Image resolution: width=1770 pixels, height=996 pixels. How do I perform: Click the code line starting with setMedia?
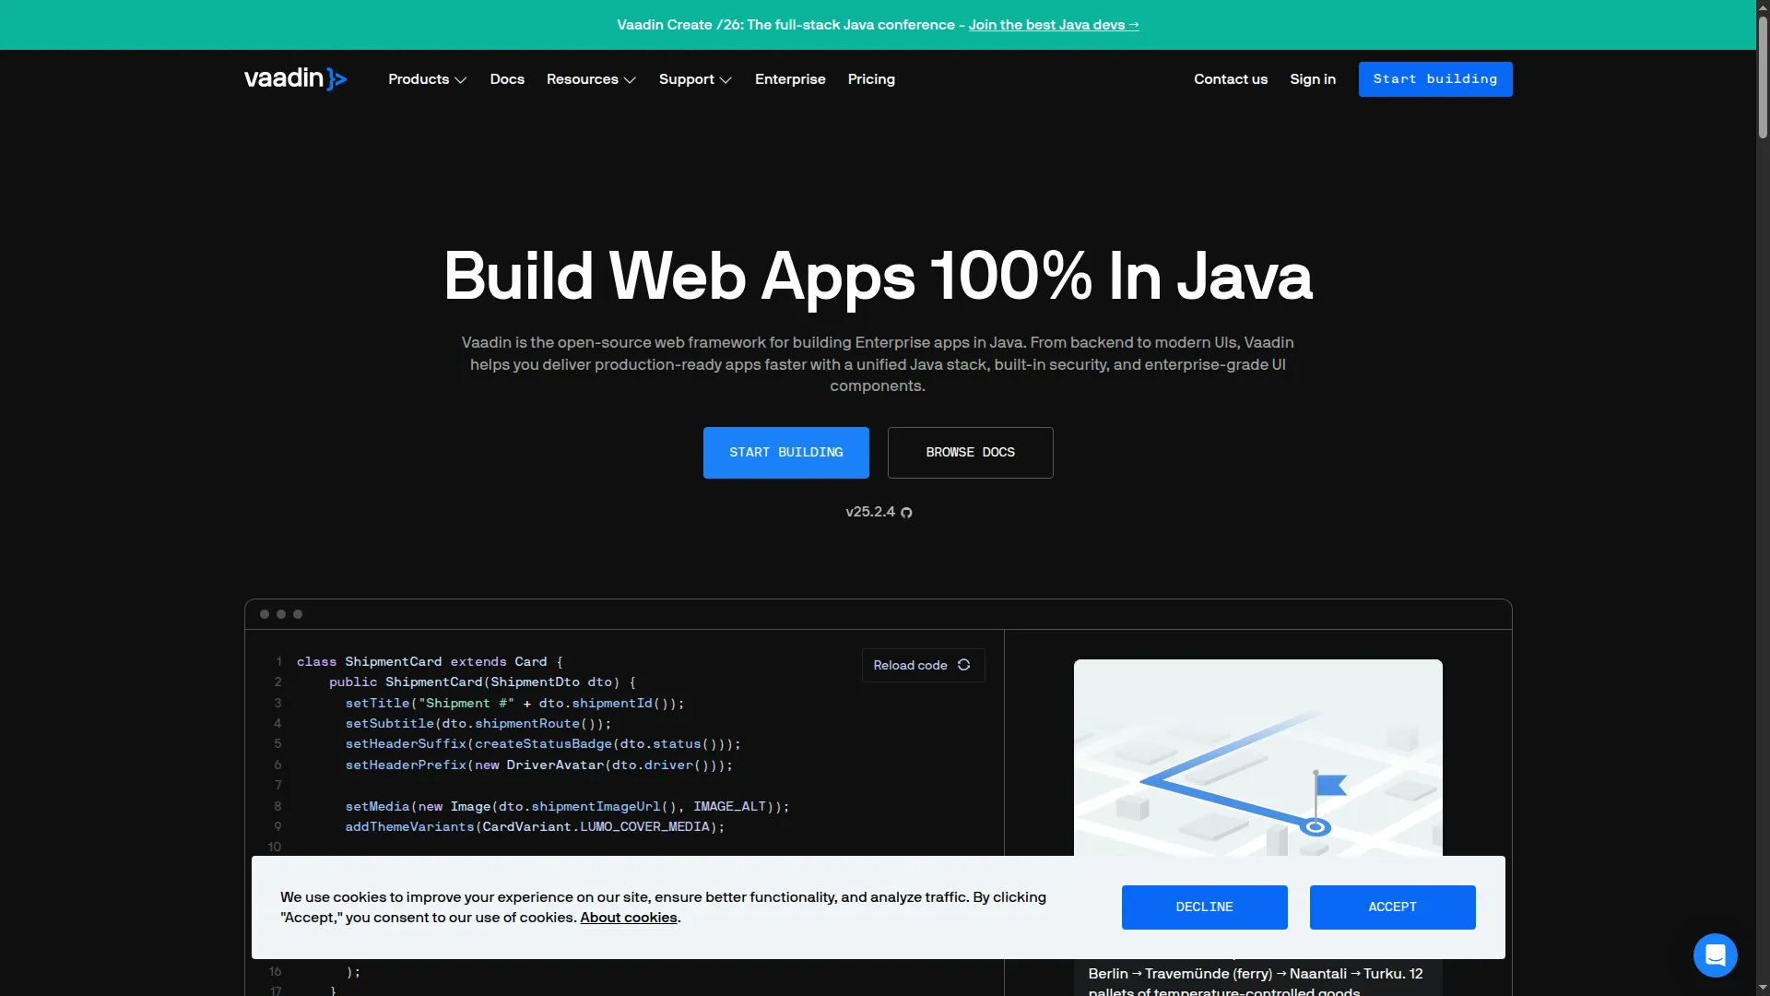[x=567, y=807]
